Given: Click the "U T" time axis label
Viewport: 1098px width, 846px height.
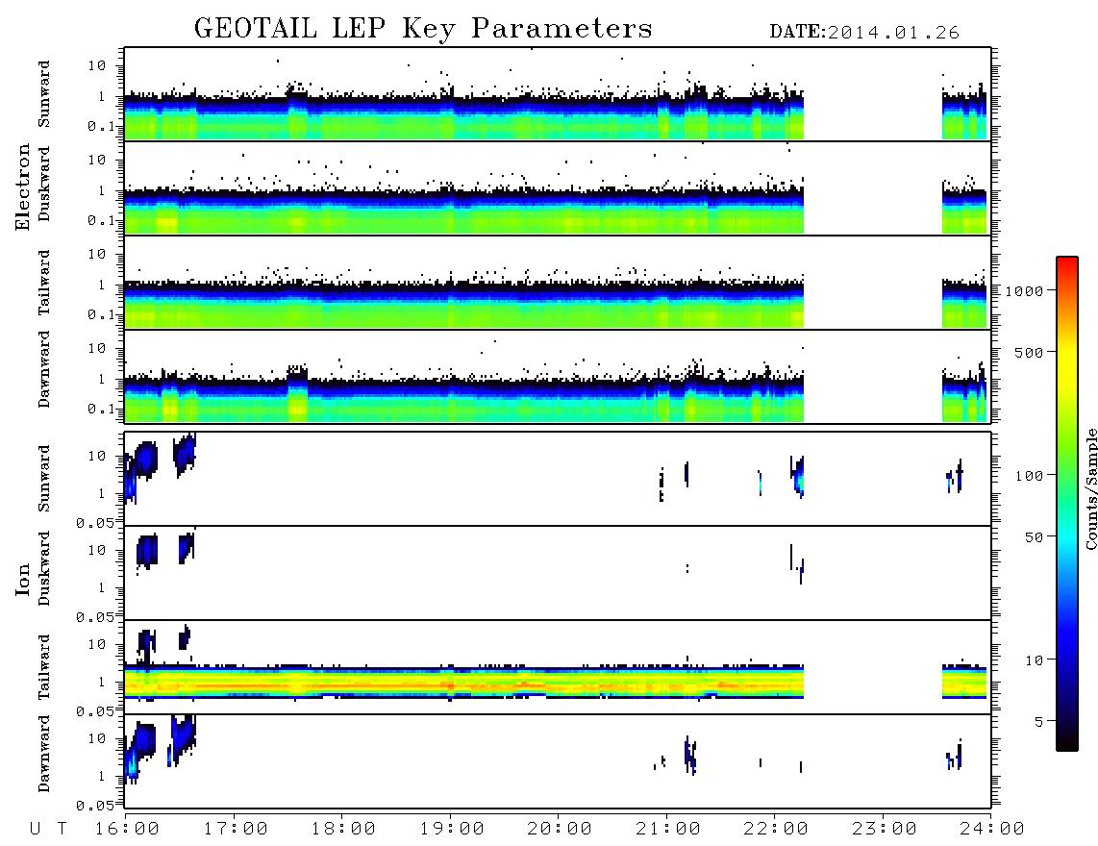Looking at the screenshot, I should coord(48,830).
